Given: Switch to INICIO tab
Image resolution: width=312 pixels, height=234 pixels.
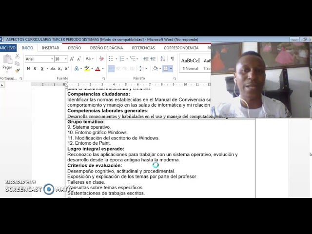Looking at the screenshot, I should pyautogui.click(x=27, y=48).
